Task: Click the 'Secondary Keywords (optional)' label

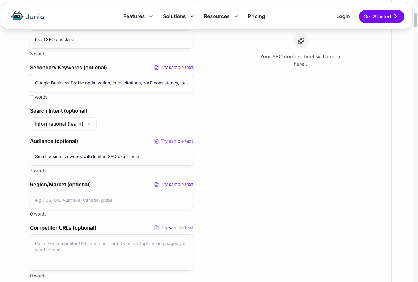Action: (x=68, y=68)
